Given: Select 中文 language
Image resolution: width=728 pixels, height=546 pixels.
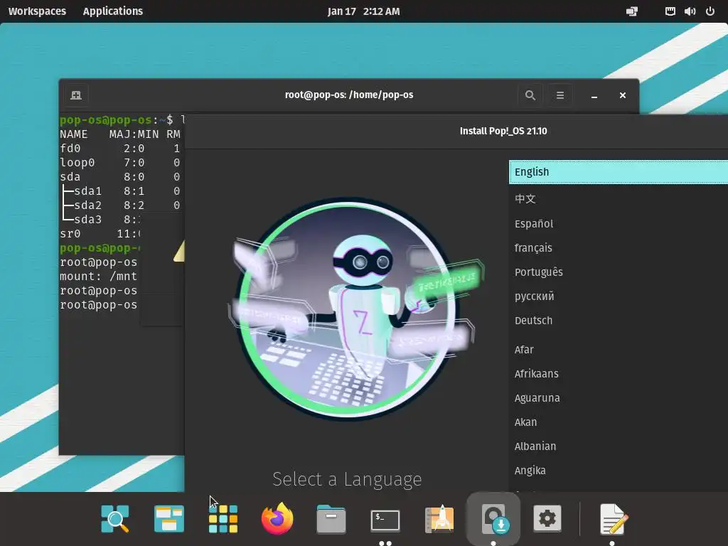Looking at the screenshot, I should pyautogui.click(x=619, y=199).
